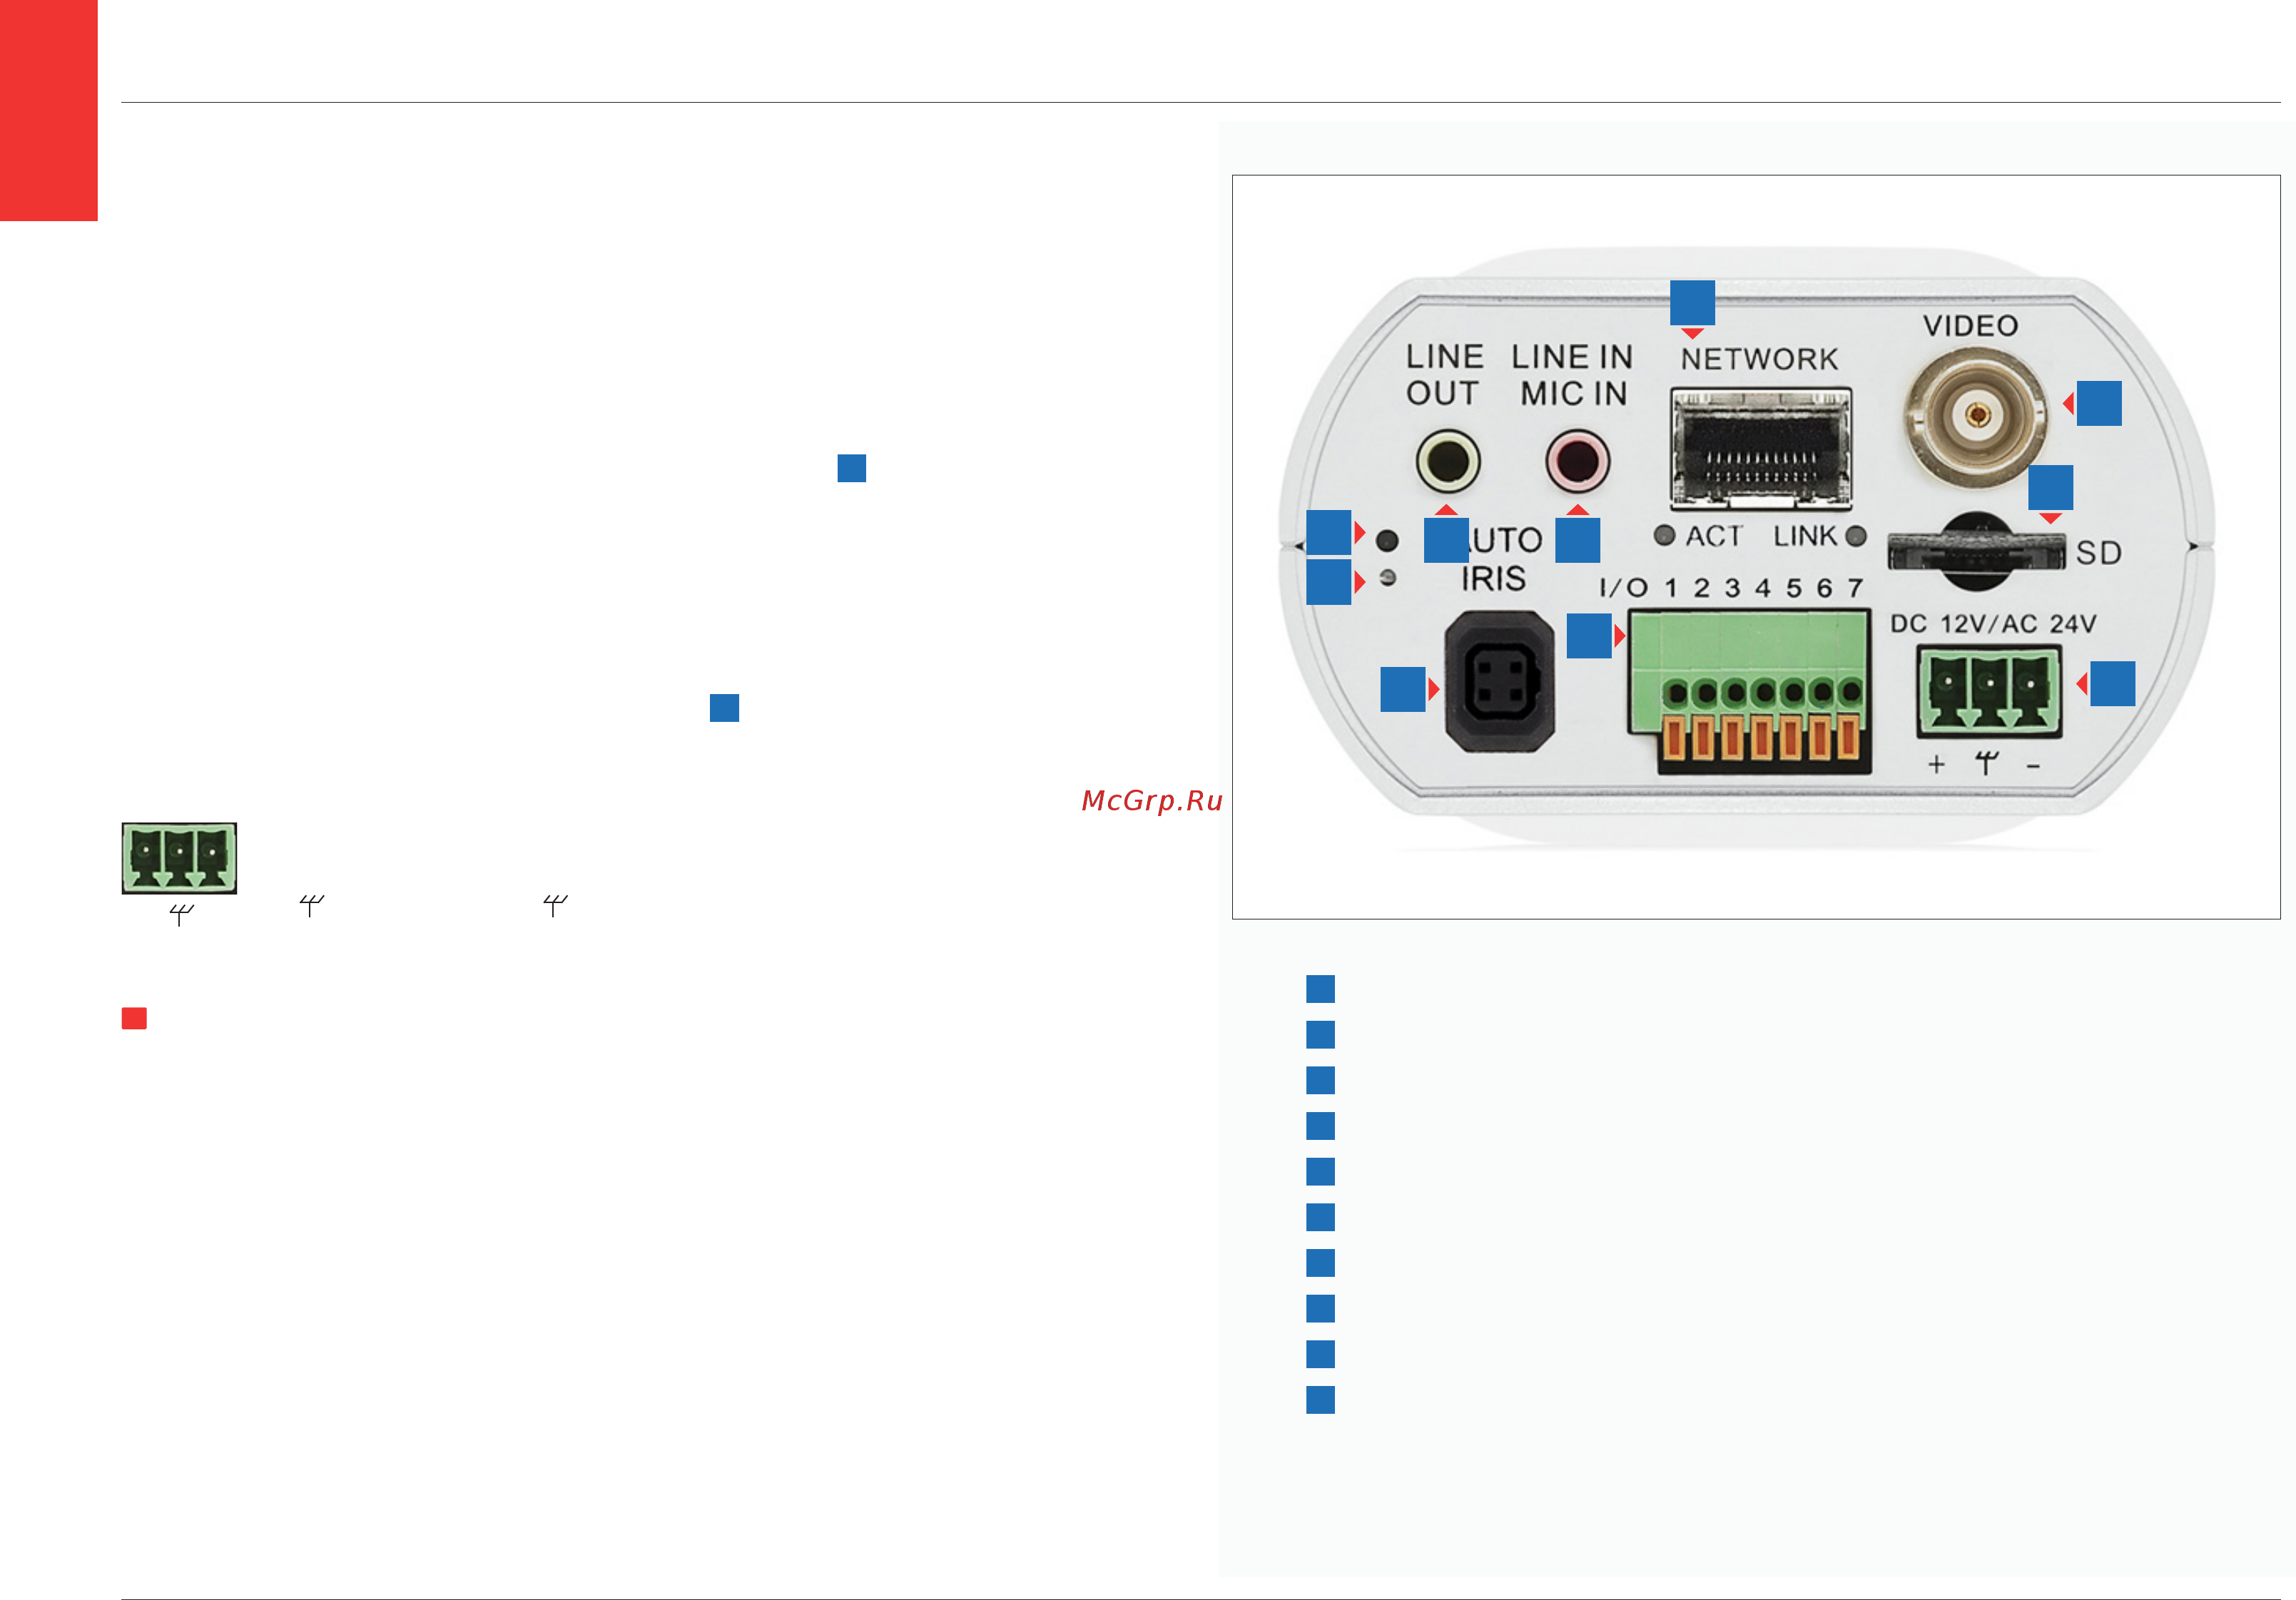Click the SD card slot
The height and width of the screenshot is (1600, 2296).
coord(1976,552)
